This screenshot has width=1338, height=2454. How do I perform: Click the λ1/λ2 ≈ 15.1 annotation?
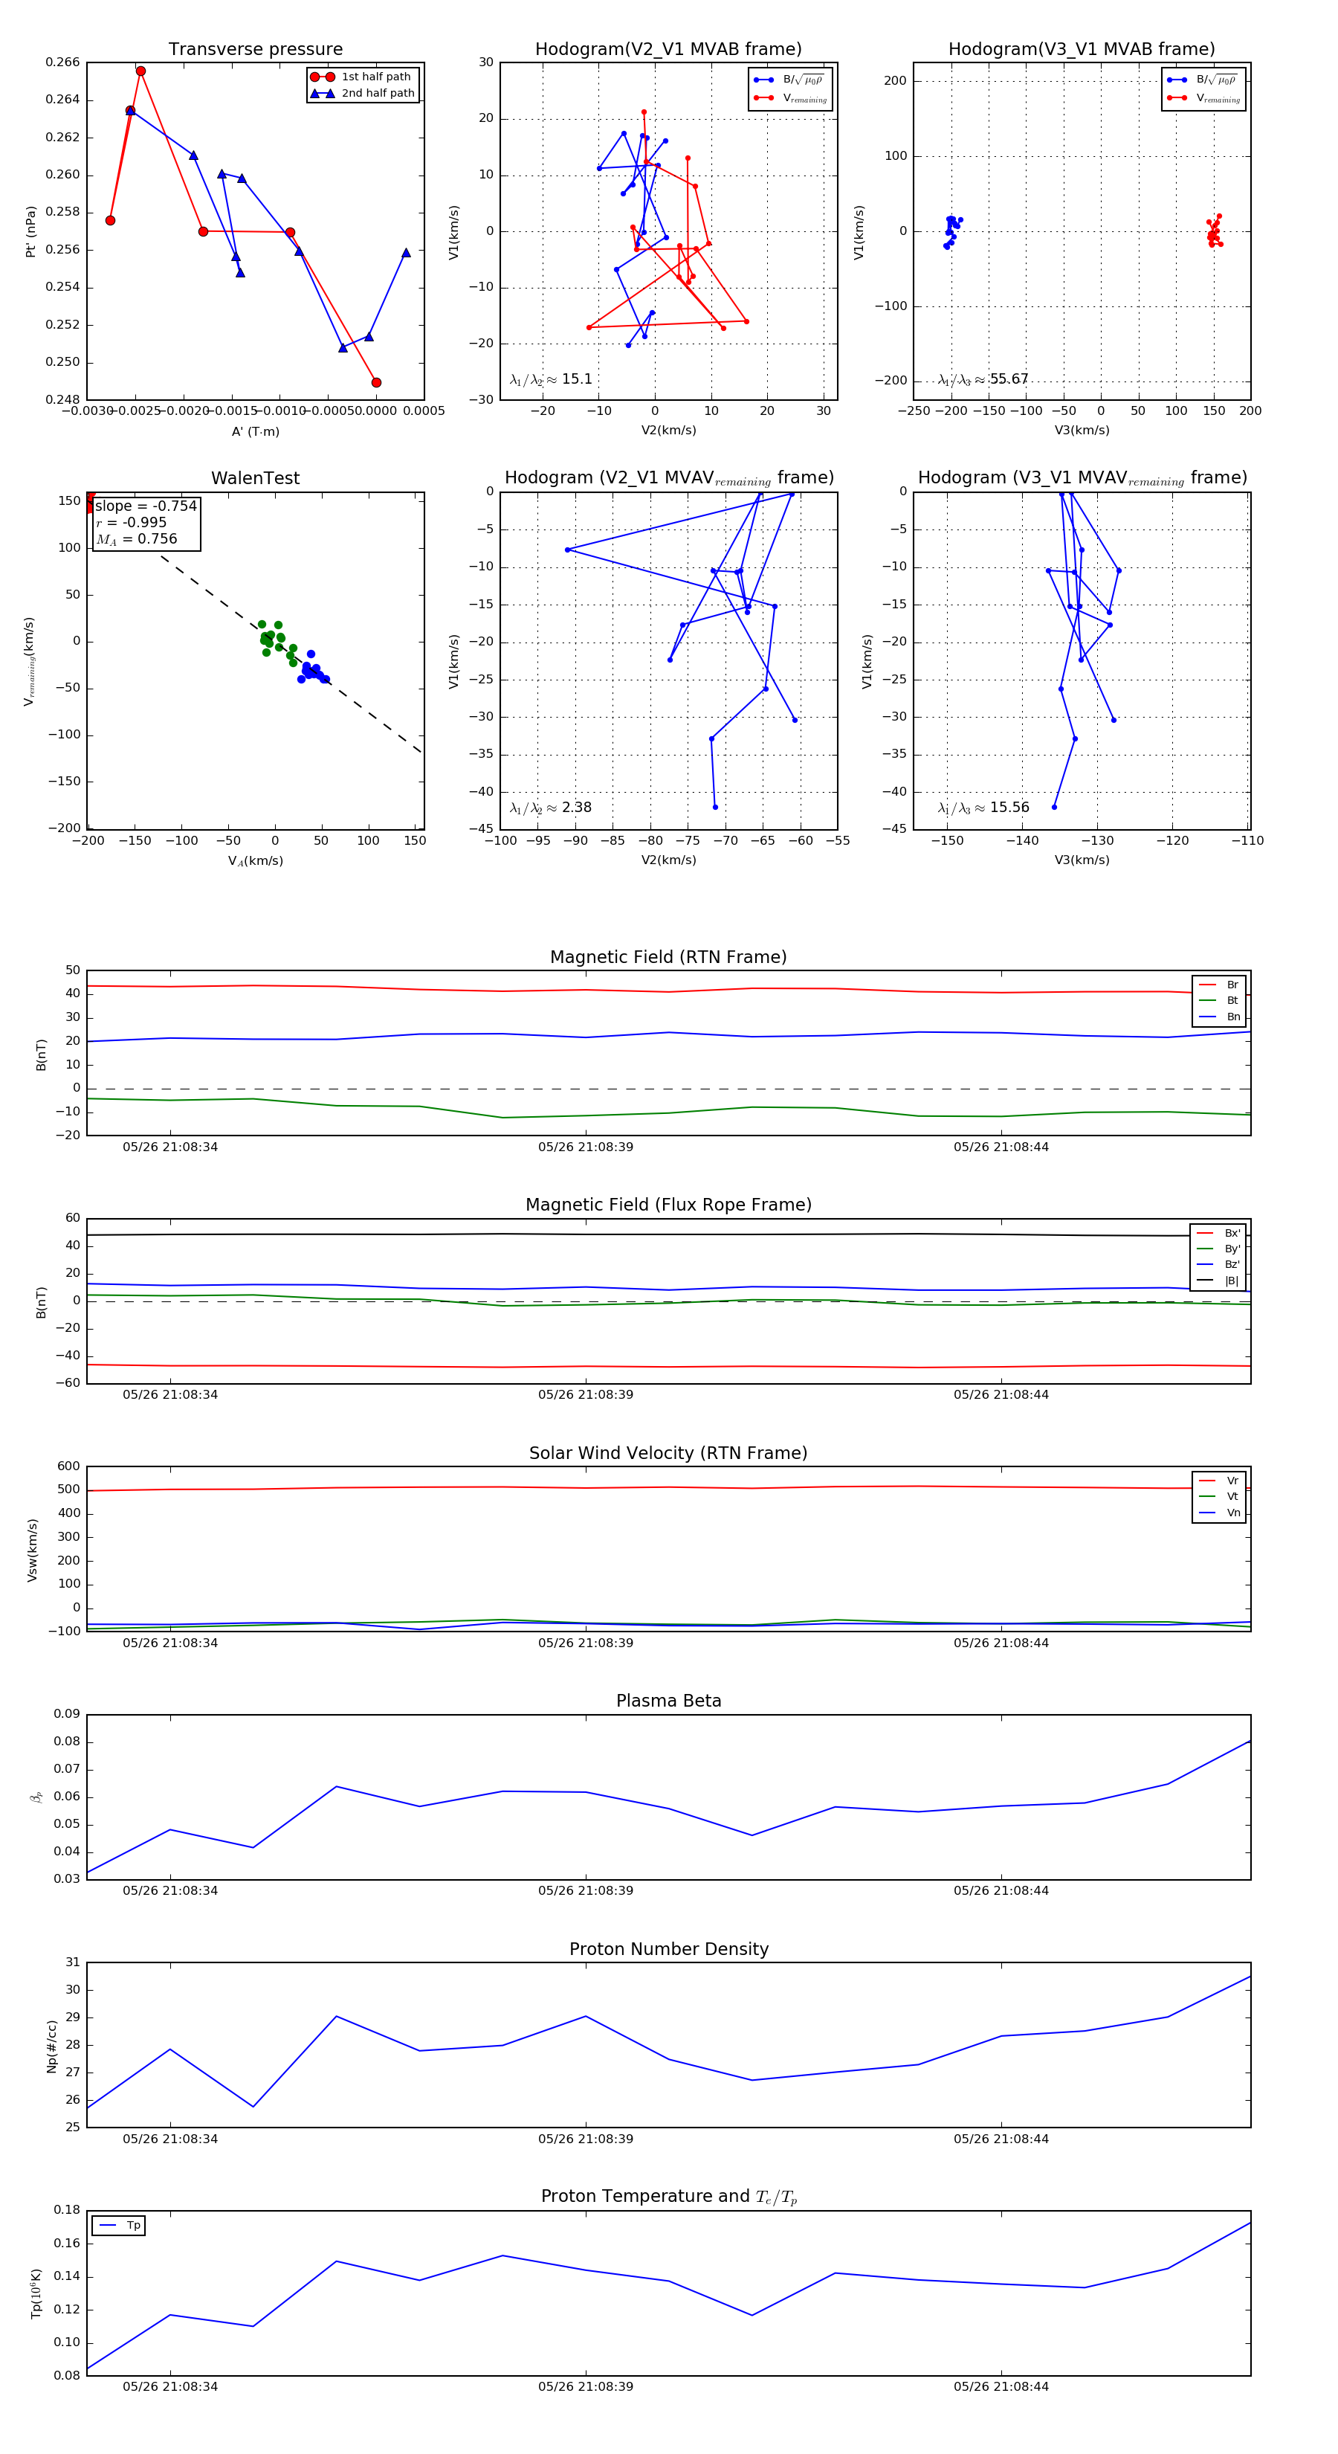550,379
